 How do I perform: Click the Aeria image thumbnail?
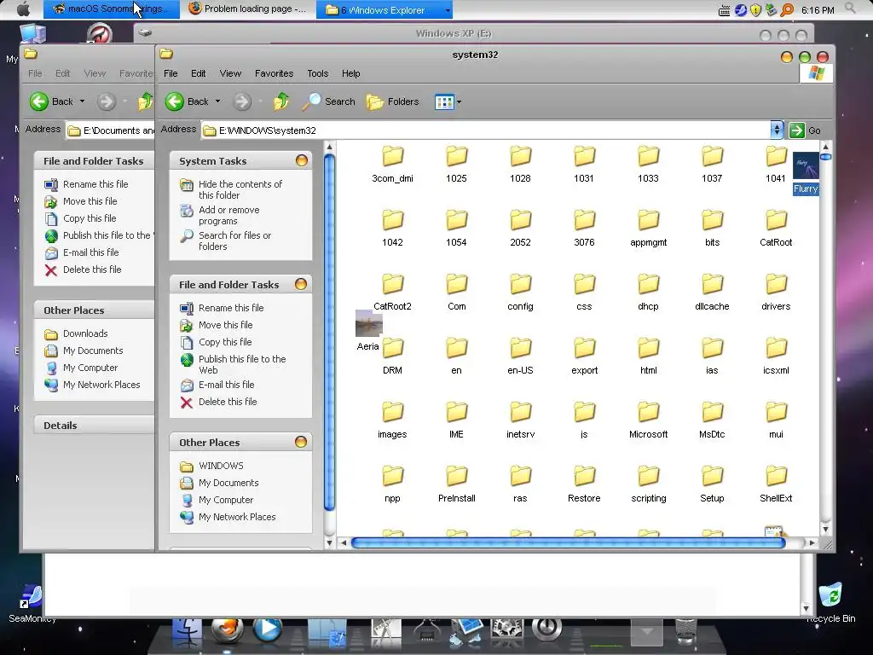point(368,323)
